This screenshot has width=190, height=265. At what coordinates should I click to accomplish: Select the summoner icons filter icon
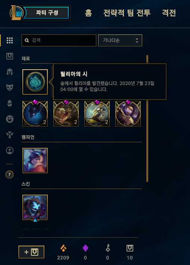10,150
